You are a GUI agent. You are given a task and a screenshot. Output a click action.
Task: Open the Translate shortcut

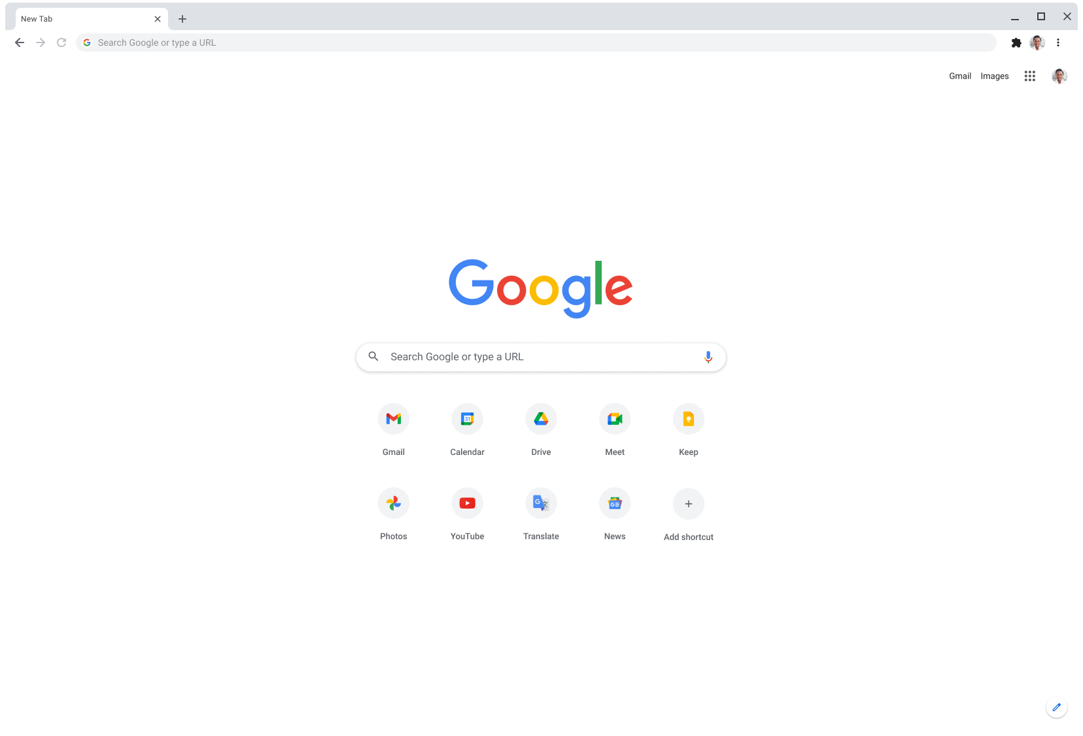tap(541, 503)
